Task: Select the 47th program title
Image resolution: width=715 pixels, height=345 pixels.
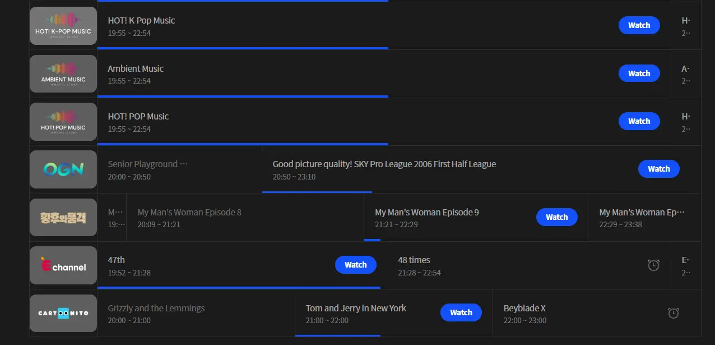Action: click(117, 260)
